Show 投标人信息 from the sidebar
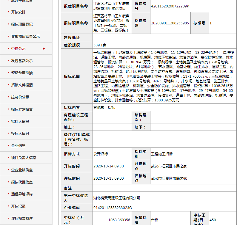Screen dimensions: 237x226 coord(20,134)
